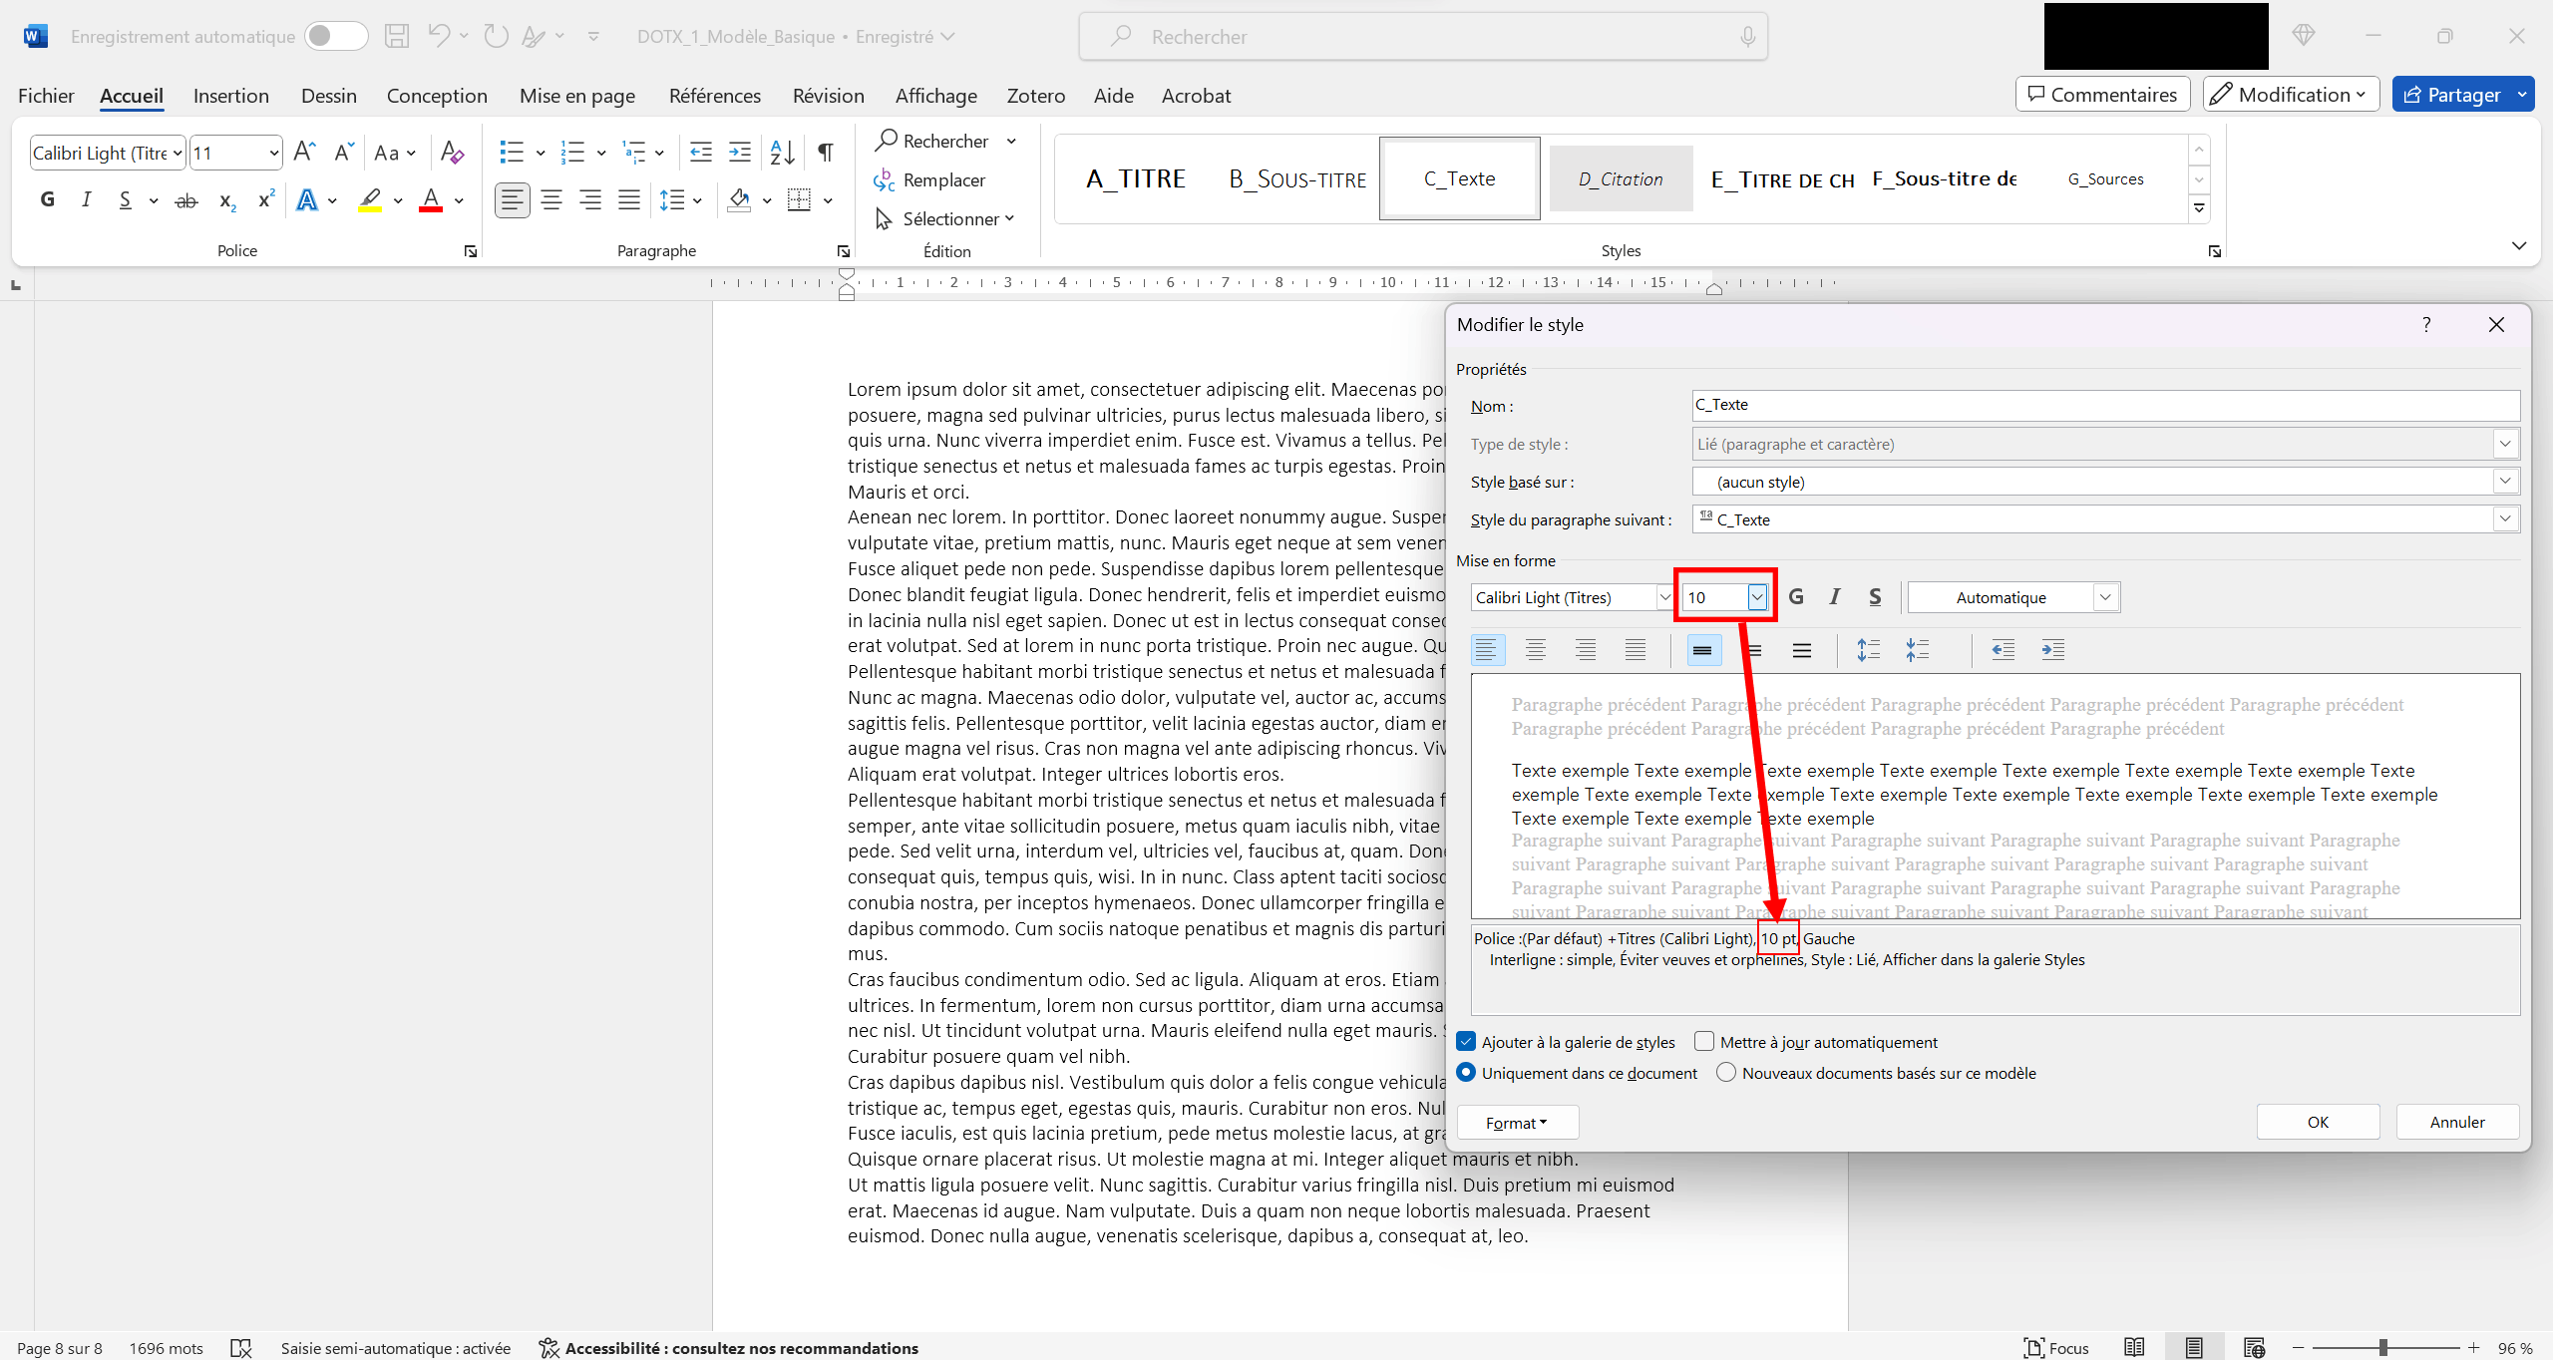Sort text with the A-Z sort icon

783,152
